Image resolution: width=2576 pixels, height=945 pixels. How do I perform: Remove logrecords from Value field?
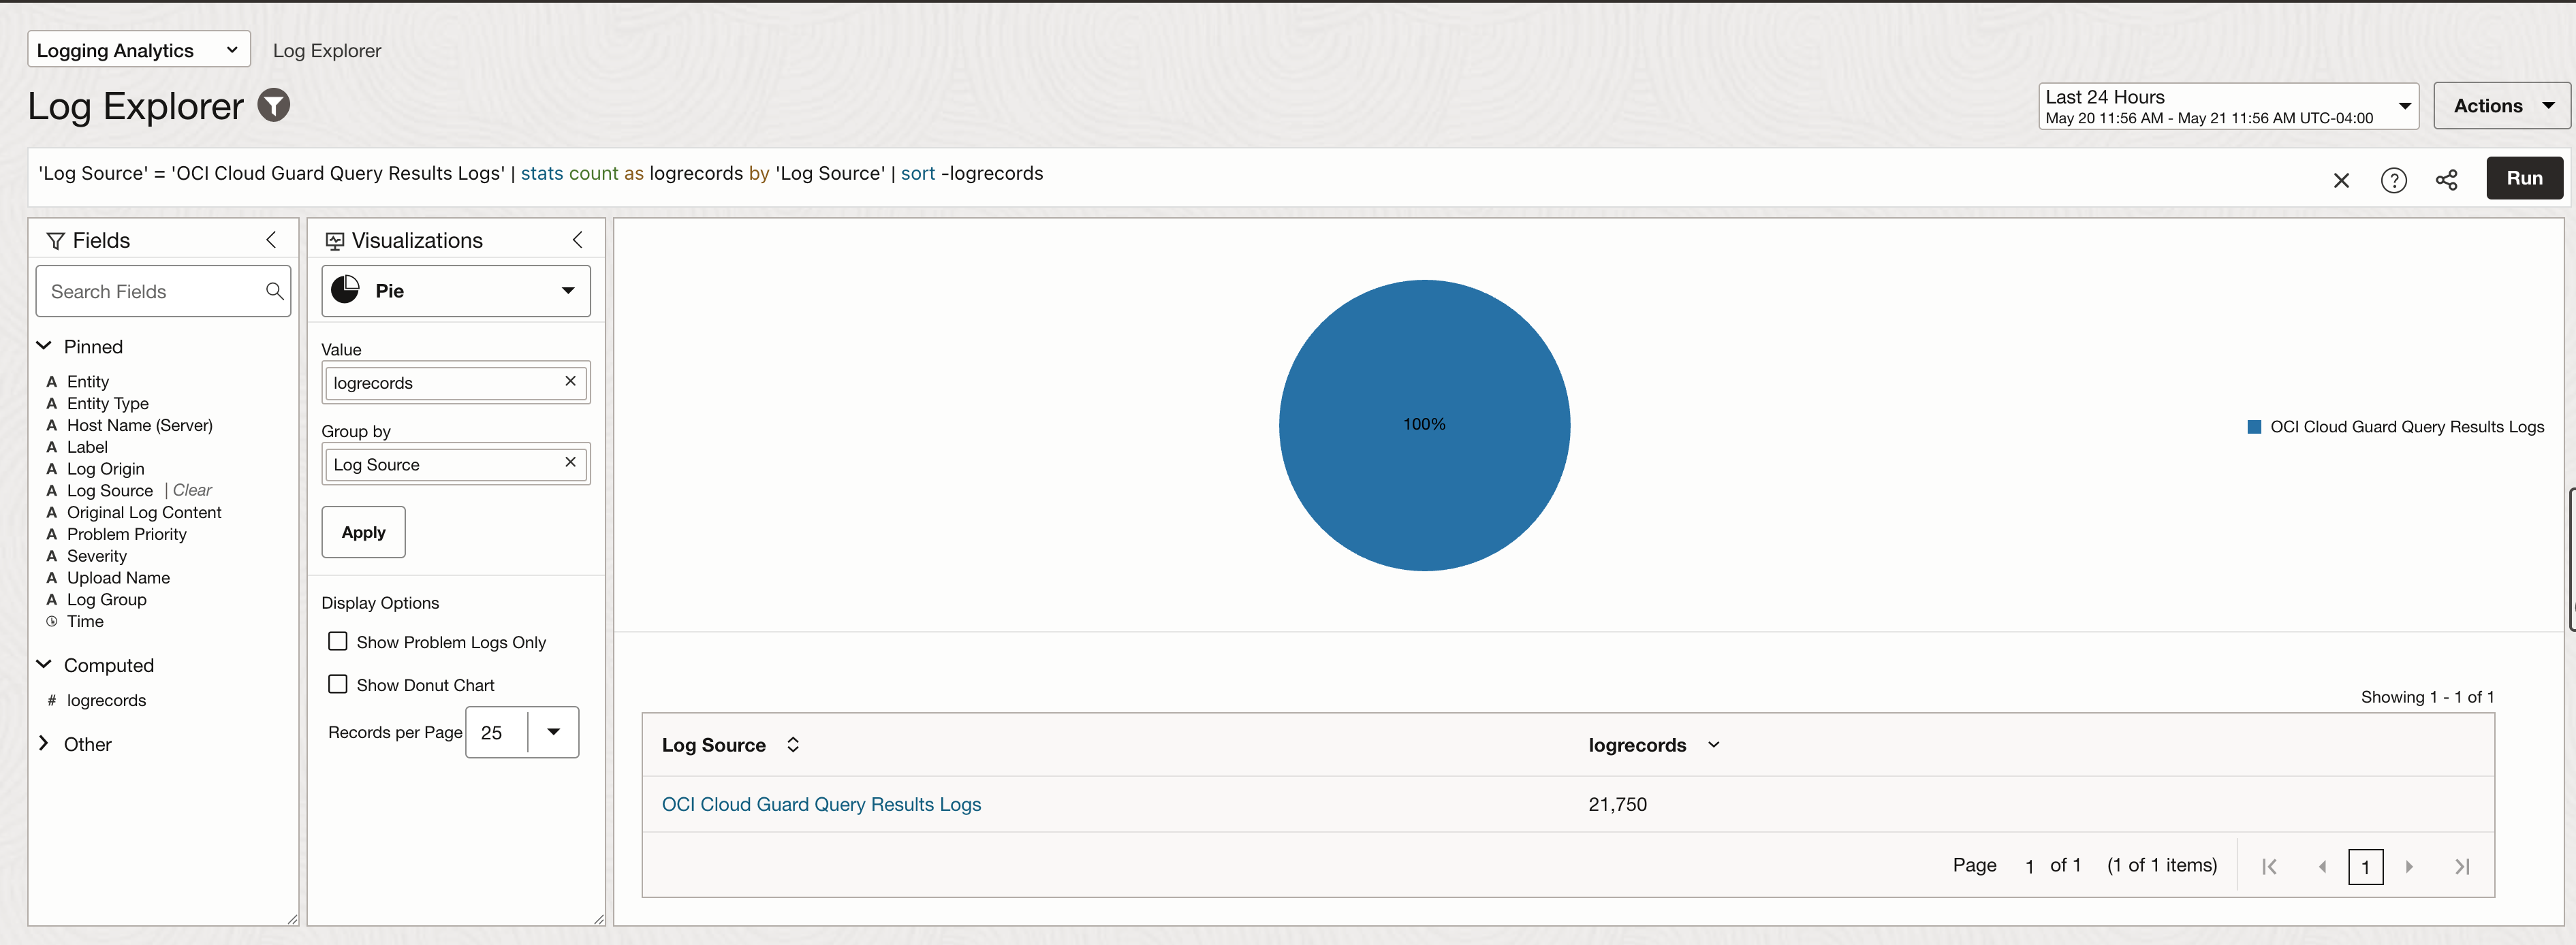(570, 381)
